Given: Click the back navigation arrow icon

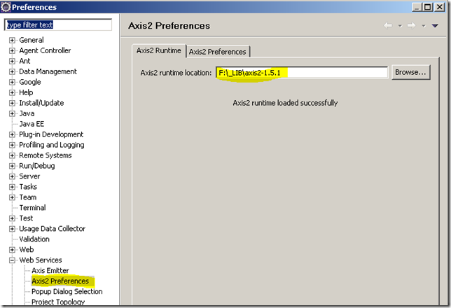Looking at the screenshot, I should [388, 26].
